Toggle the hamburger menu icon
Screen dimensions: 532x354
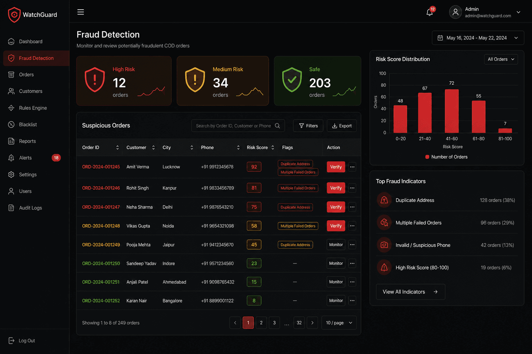pos(81,12)
